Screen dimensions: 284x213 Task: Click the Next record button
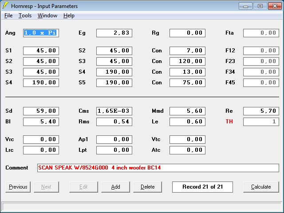[x=46, y=187]
